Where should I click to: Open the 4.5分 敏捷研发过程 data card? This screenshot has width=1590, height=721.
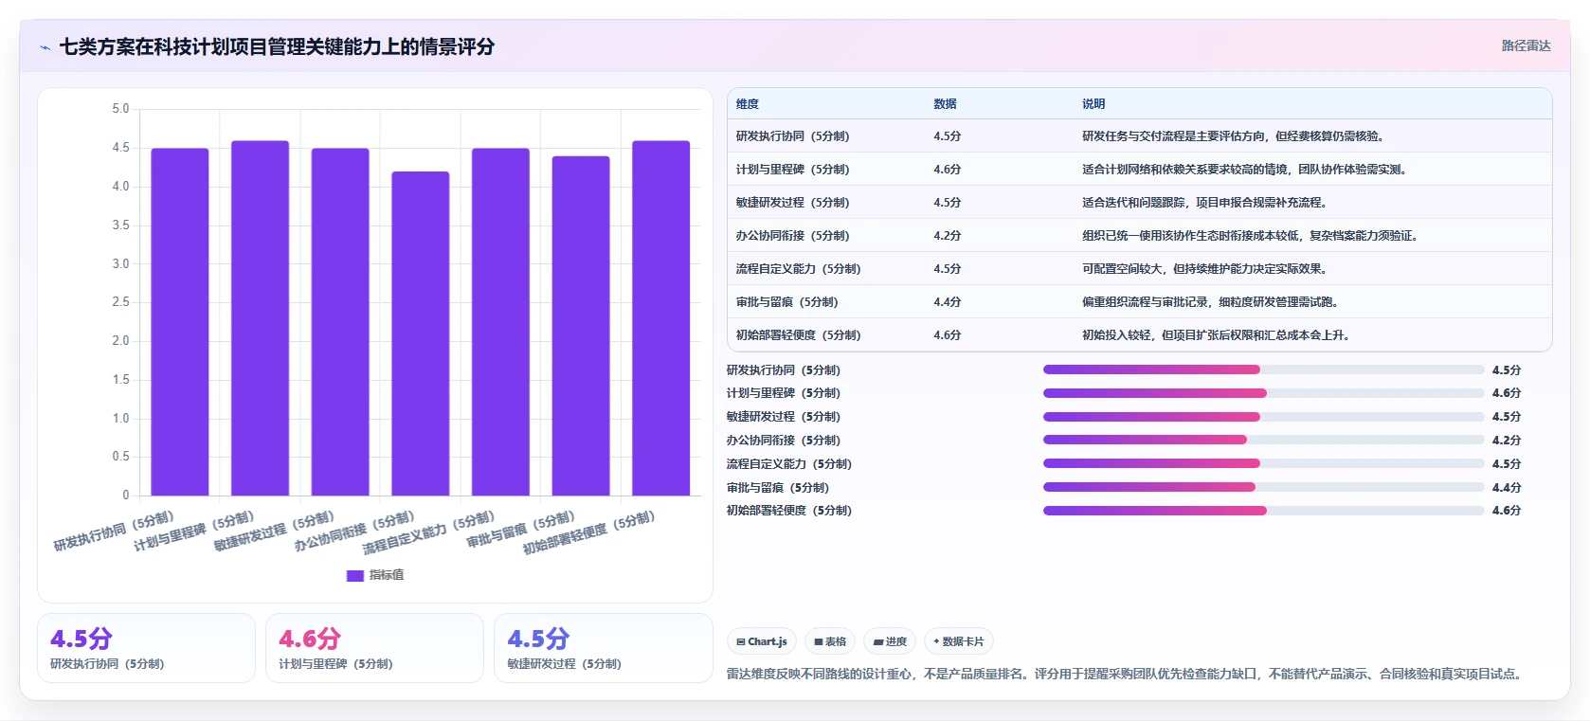[x=603, y=648]
